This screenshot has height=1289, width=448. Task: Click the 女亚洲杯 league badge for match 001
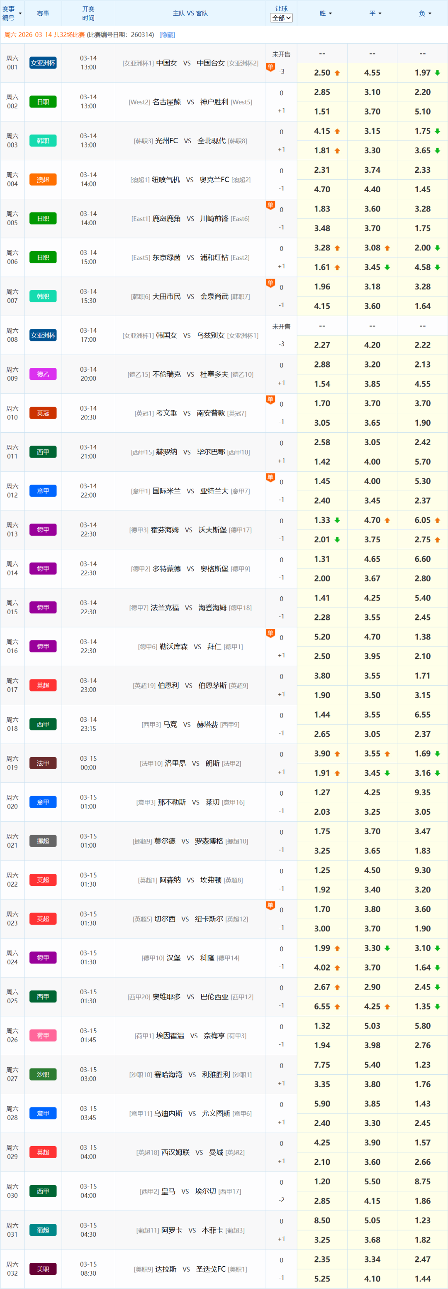pyautogui.click(x=43, y=63)
